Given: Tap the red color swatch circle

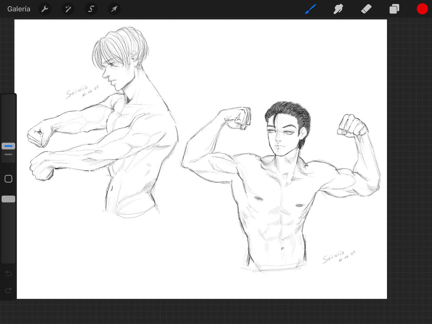Looking at the screenshot, I should 422,9.
